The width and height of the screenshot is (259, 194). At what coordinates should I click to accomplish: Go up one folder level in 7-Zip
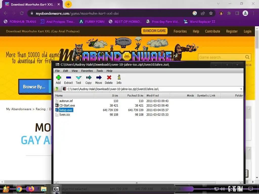pyautogui.click(x=57, y=89)
